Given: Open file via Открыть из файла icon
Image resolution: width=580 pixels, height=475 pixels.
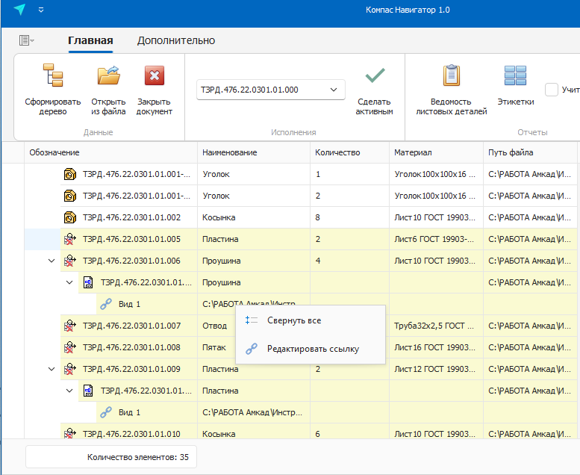Looking at the screenshot, I should click(108, 76).
